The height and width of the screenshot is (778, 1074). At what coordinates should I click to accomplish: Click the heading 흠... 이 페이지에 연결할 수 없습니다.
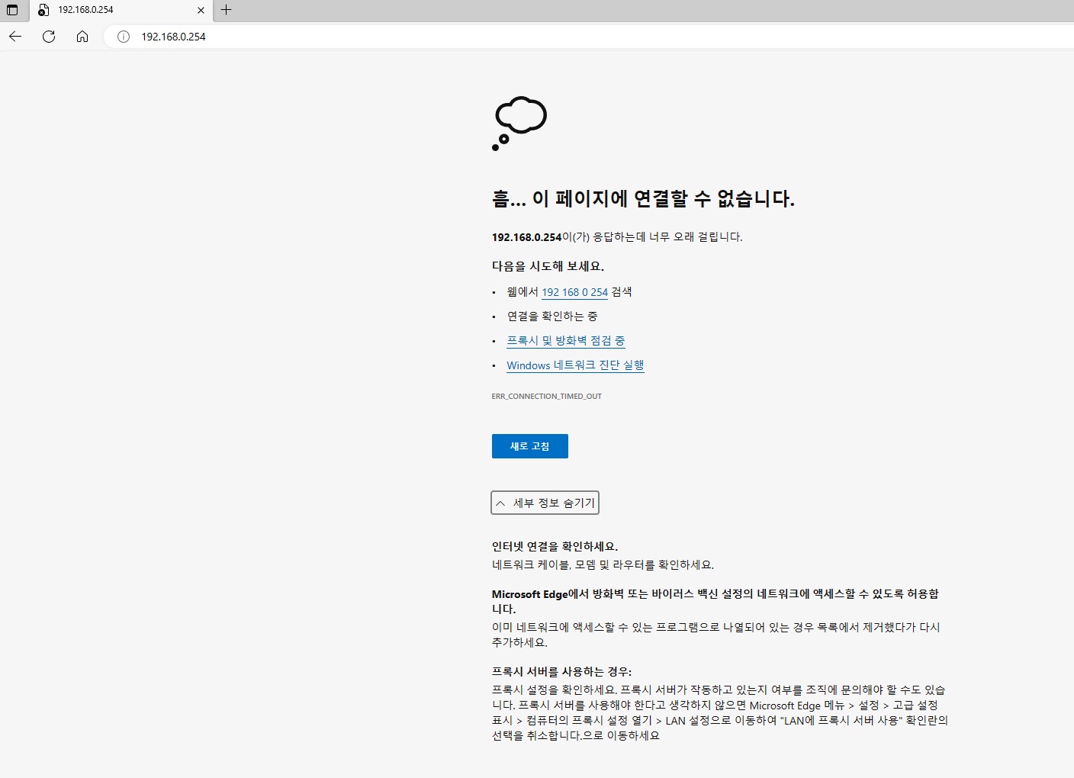click(x=643, y=199)
